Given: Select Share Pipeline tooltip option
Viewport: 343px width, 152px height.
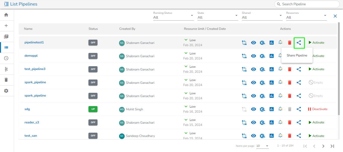Looking at the screenshot, I should (x=297, y=55).
